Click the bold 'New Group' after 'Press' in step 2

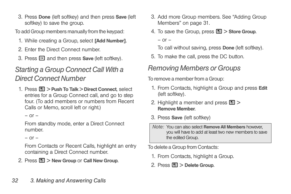point(64,160)
